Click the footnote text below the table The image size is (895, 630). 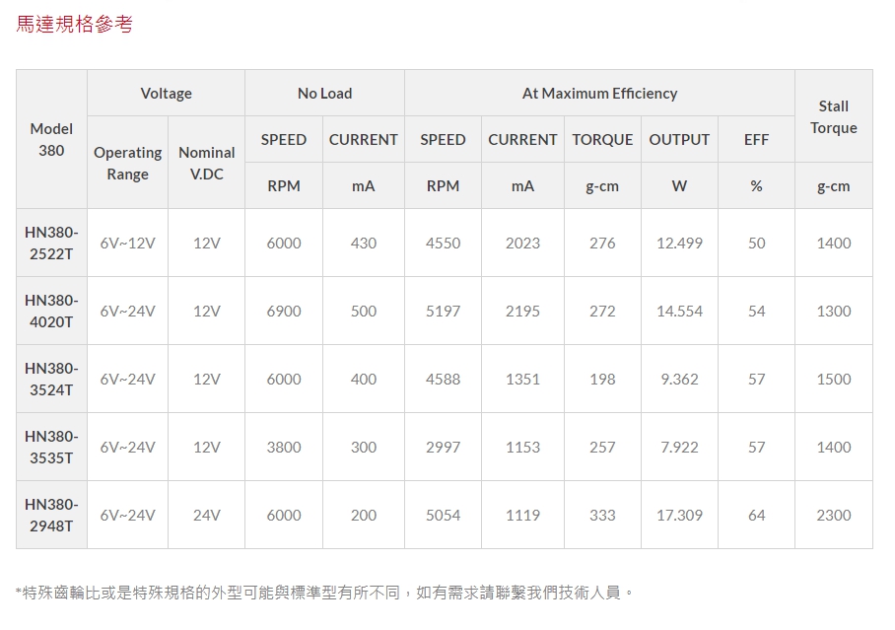coord(325,593)
